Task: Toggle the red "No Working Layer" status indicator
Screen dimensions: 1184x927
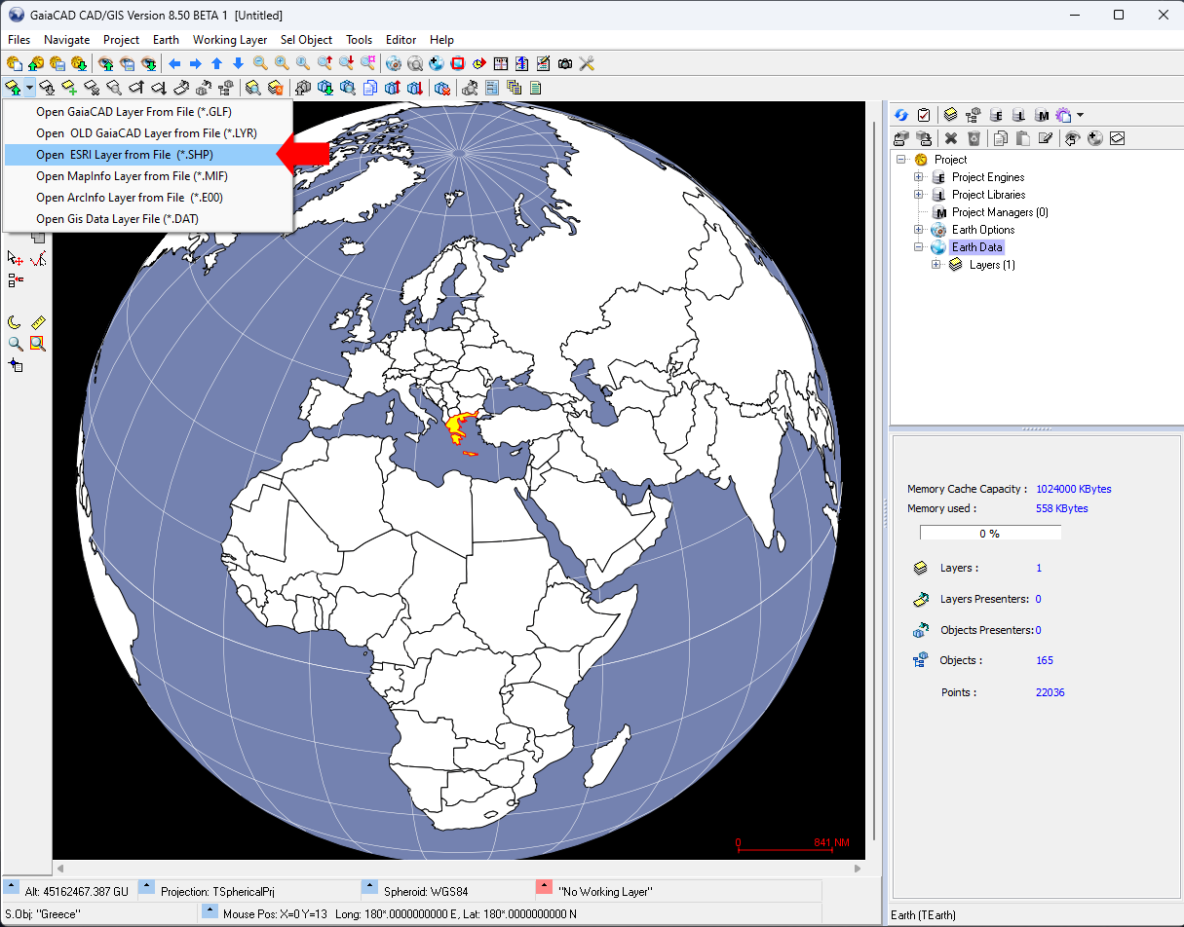Action: pyautogui.click(x=544, y=887)
